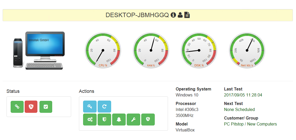296x140 pixels.
Task: Open the green gears settings action
Action: 90,120
